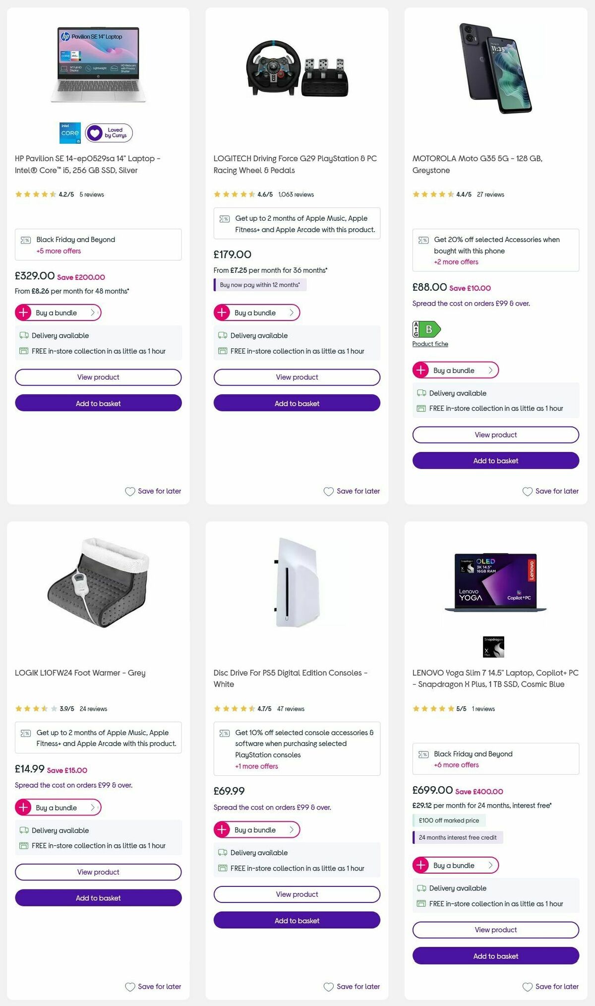Expand '+5 more offers' on the HP Pavilion card

(x=58, y=251)
